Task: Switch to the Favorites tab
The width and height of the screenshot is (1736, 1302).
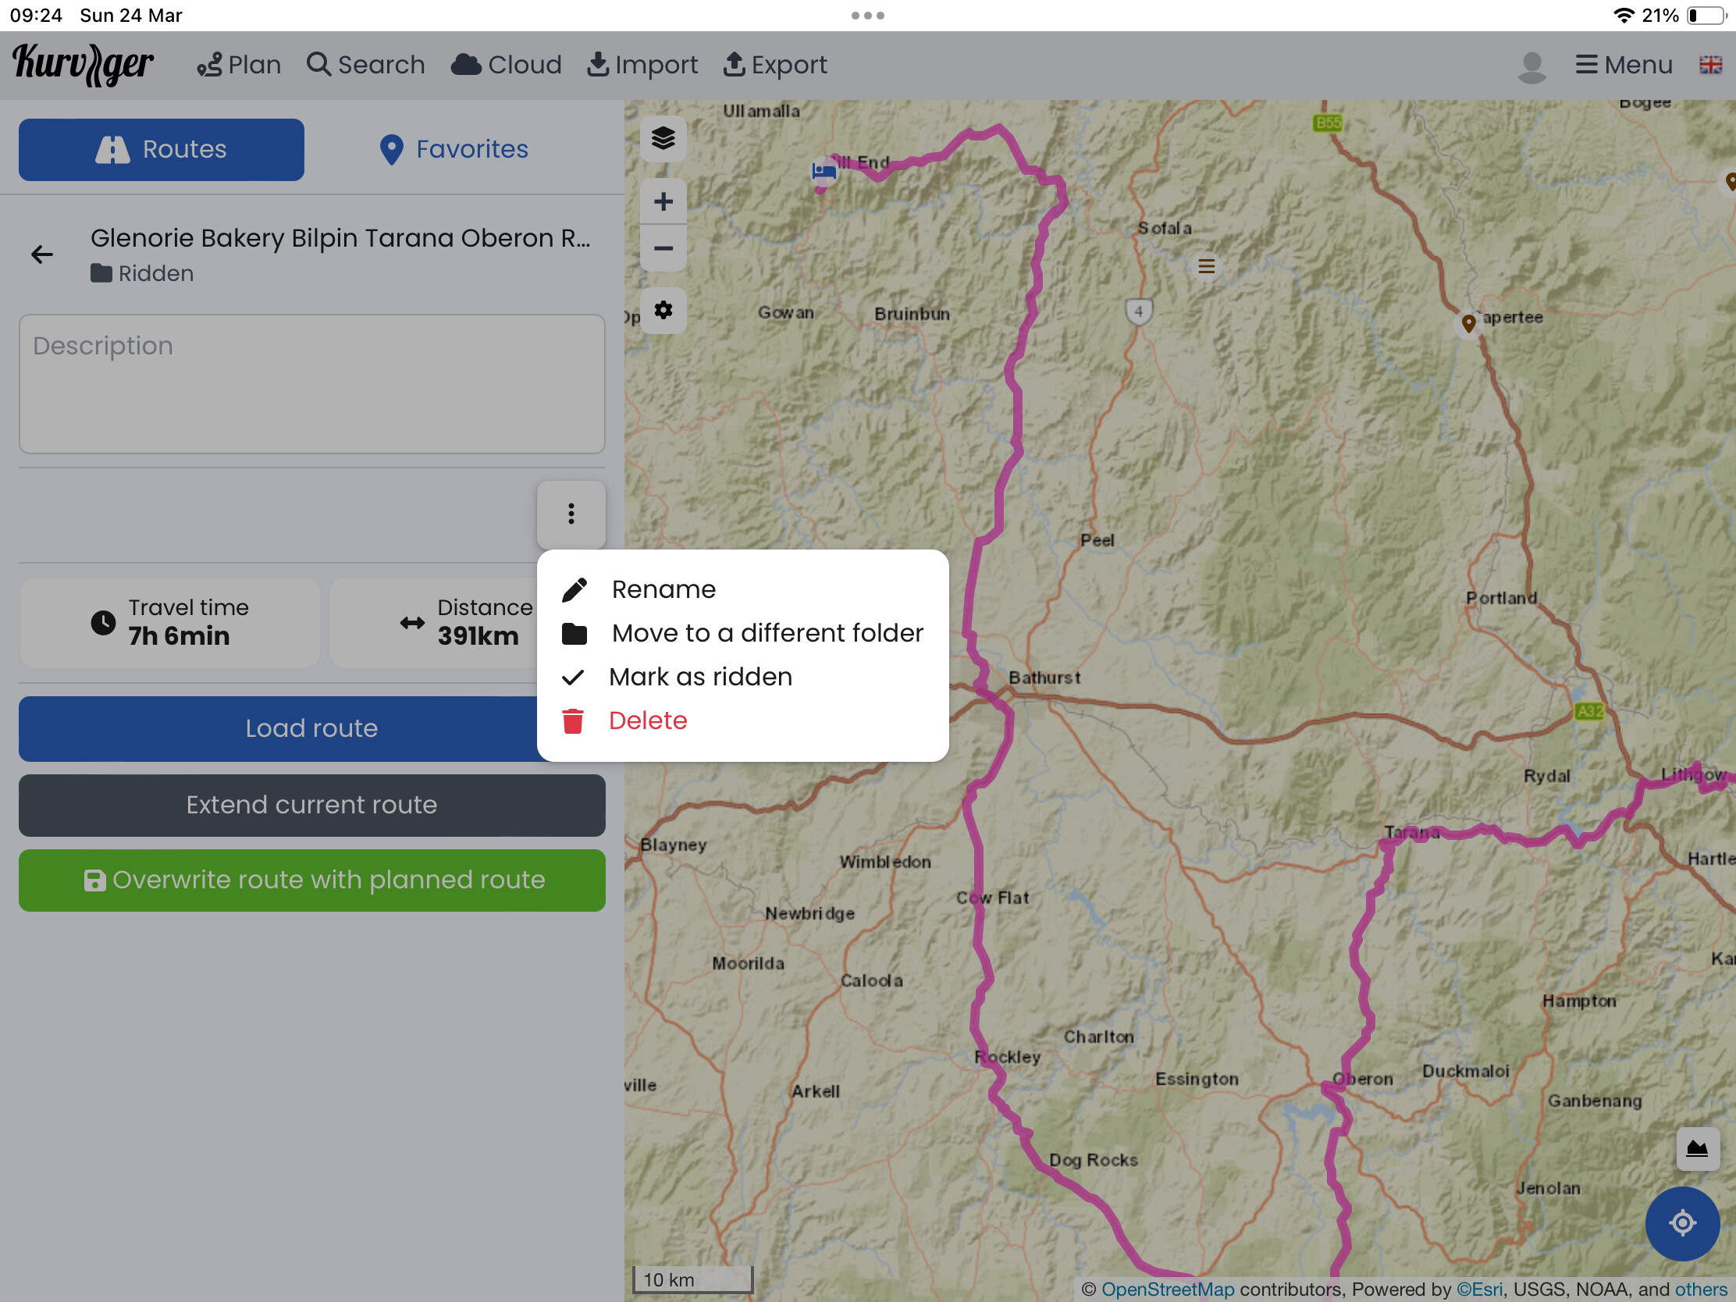Action: [x=454, y=149]
